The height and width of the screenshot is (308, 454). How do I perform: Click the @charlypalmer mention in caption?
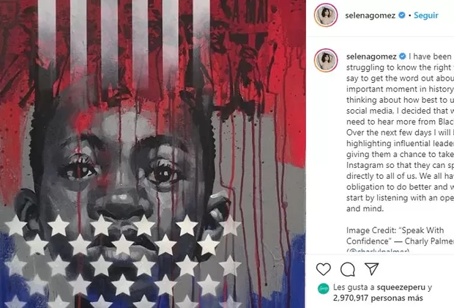pyautogui.click(x=378, y=251)
